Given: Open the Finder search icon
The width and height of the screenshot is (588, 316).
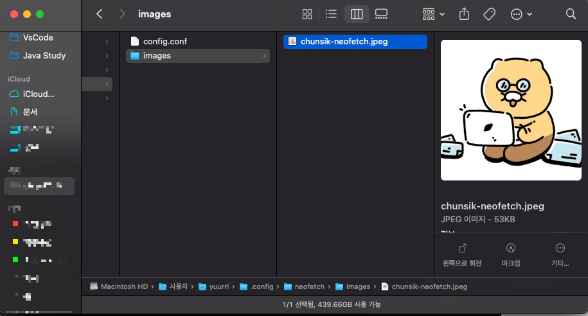Looking at the screenshot, I should coord(571,14).
